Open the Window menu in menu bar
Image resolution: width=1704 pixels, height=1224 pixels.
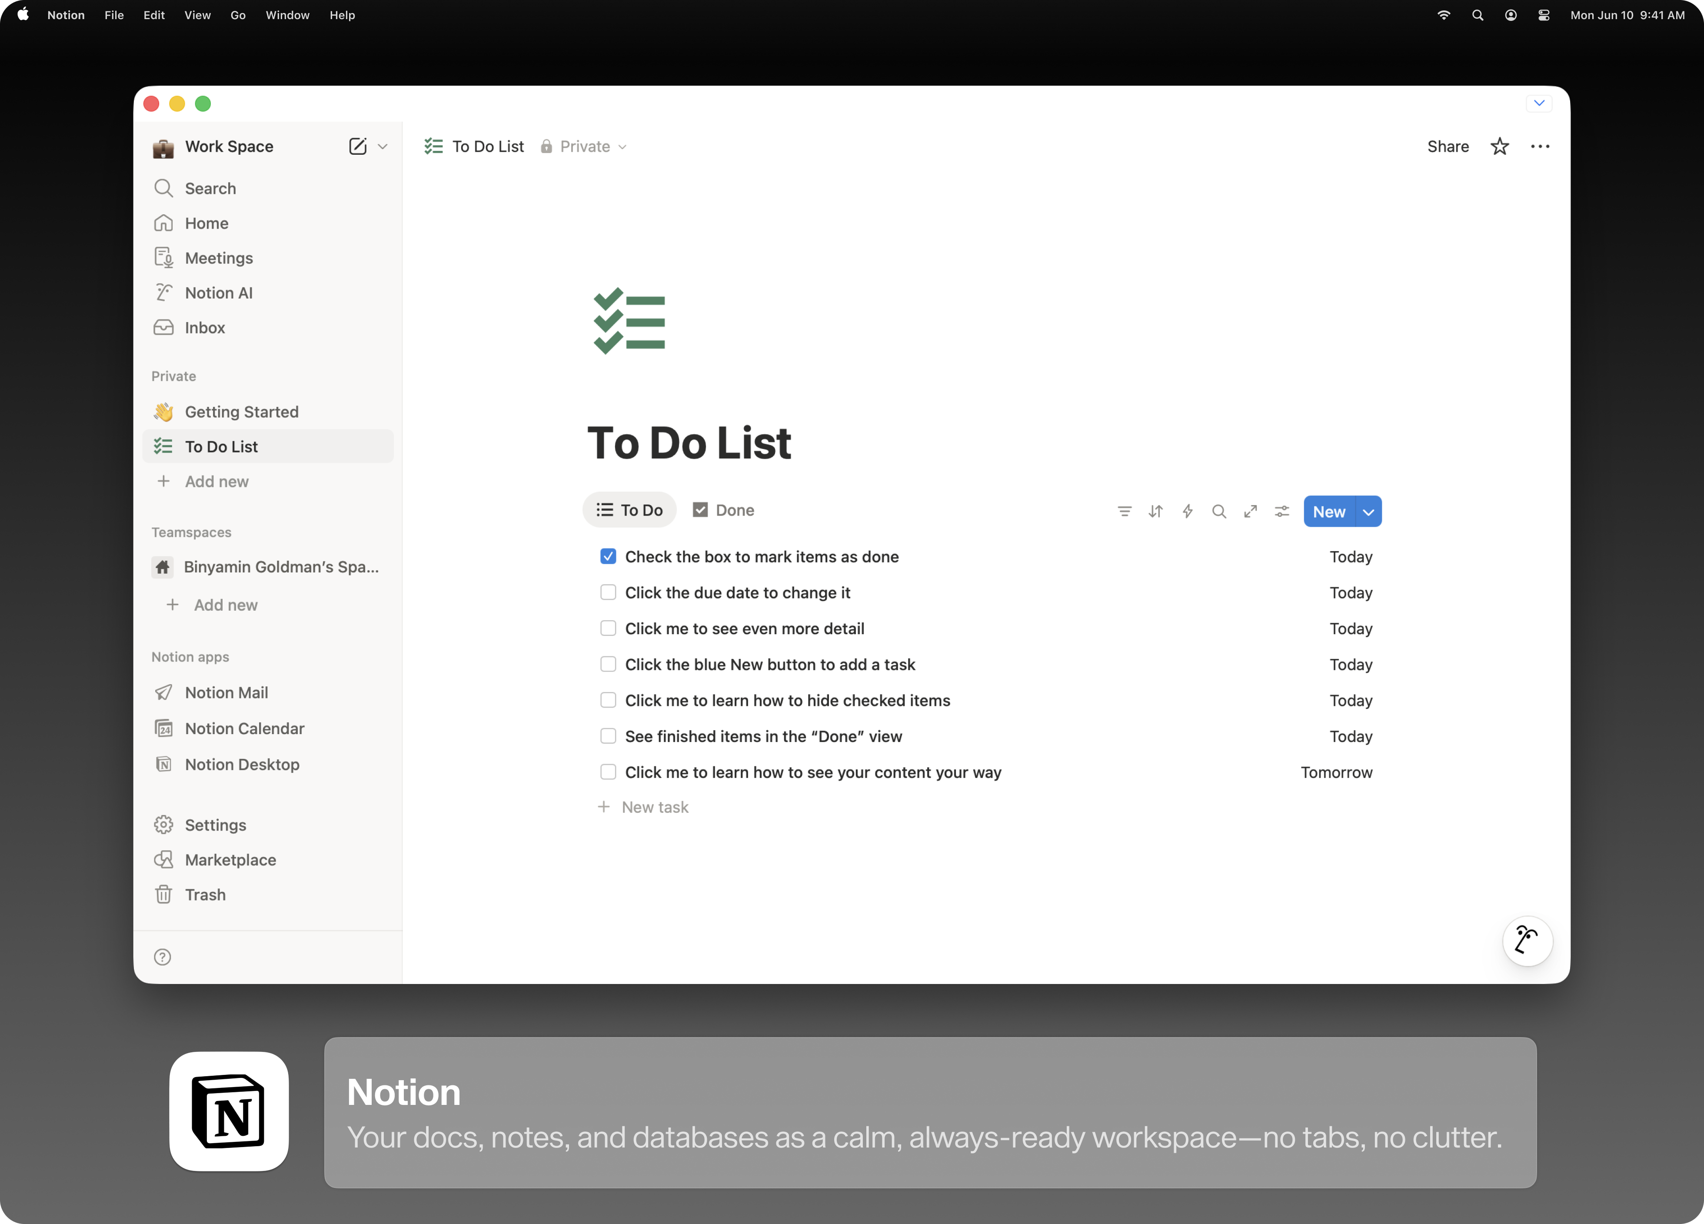click(287, 15)
